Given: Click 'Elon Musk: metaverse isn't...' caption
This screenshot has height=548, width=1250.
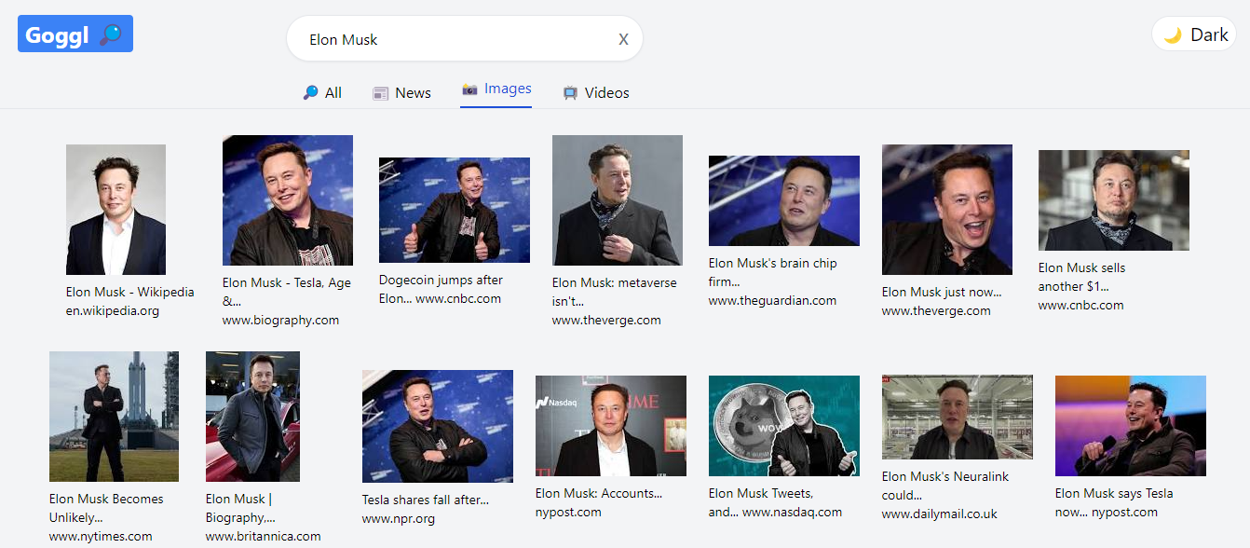Looking at the screenshot, I should tap(615, 292).
